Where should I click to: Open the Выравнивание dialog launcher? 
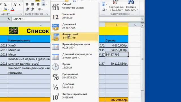[x=47, y=14]
